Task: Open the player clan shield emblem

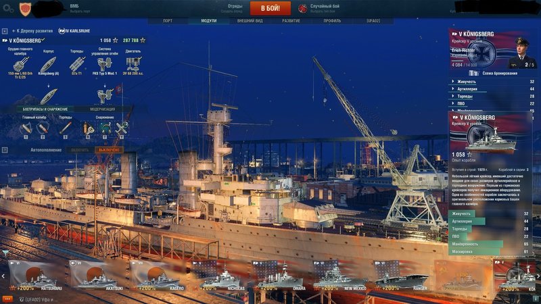Action: [25, 9]
